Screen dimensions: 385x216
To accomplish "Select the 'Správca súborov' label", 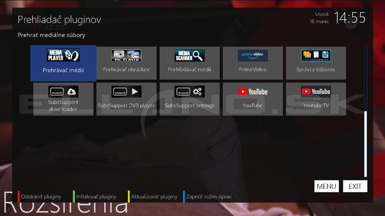I will point(316,69).
